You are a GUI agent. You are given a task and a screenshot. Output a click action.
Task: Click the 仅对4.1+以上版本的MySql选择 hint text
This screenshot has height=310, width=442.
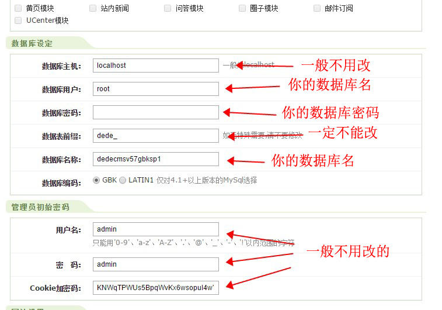[207, 180]
